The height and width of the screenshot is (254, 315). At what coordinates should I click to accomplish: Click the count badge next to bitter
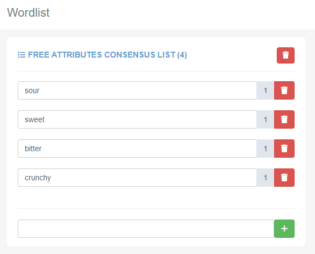tap(266, 149)
